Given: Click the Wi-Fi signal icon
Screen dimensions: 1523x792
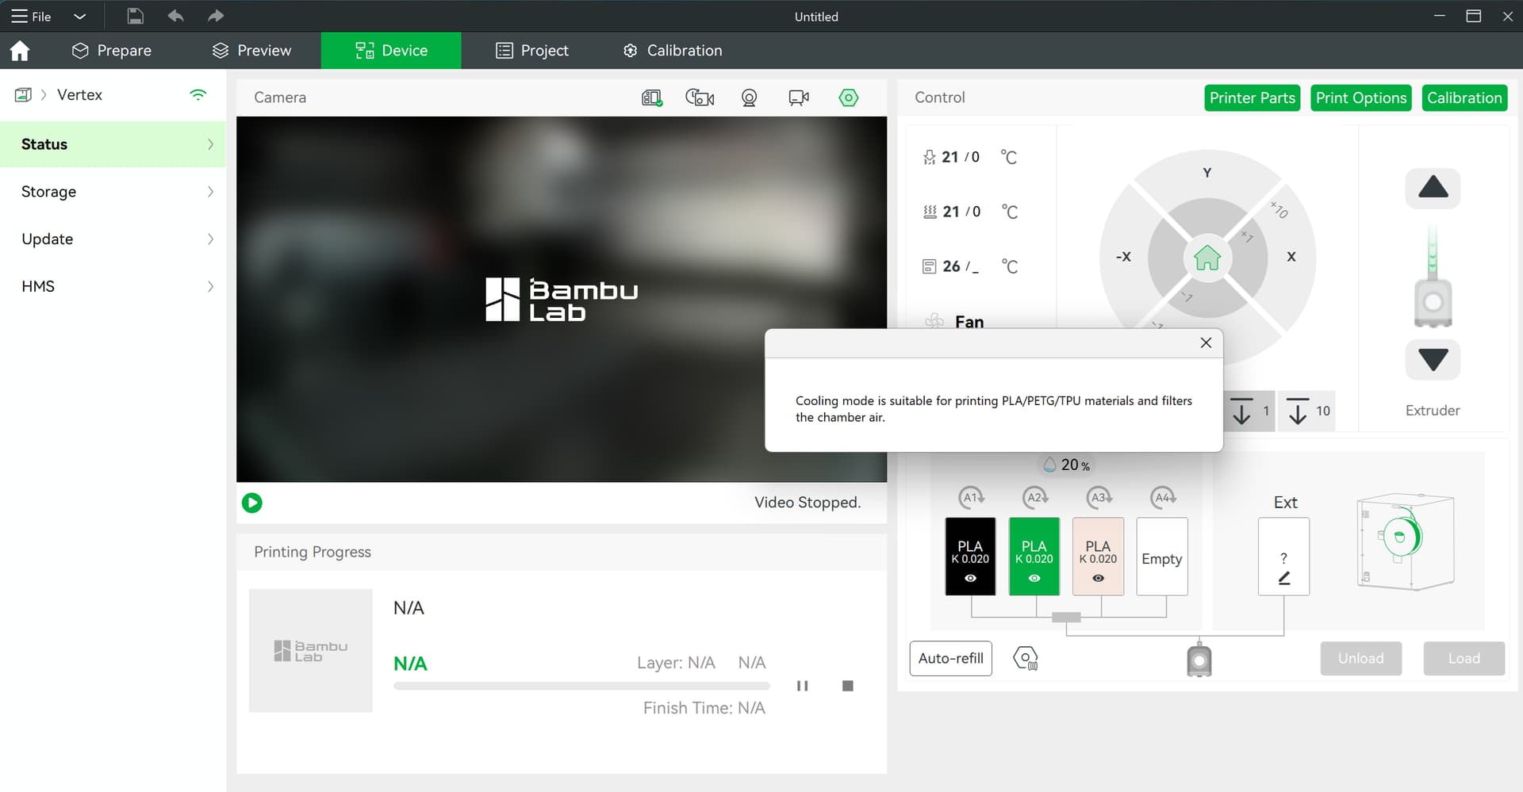Looking at the screenshot, I should [198, 95].
